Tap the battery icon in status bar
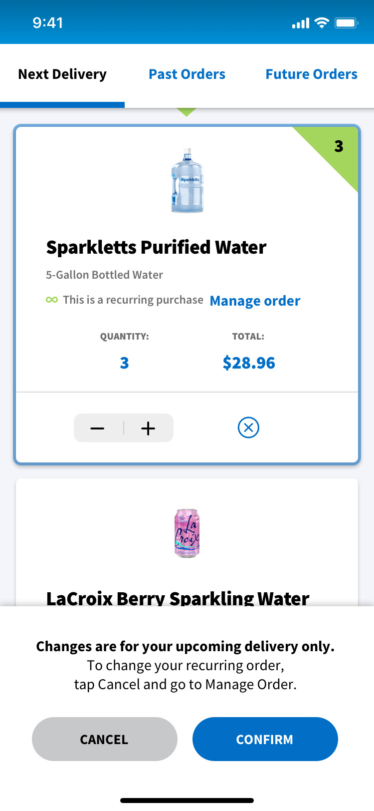Screen dimensions: 374x811 346,23
